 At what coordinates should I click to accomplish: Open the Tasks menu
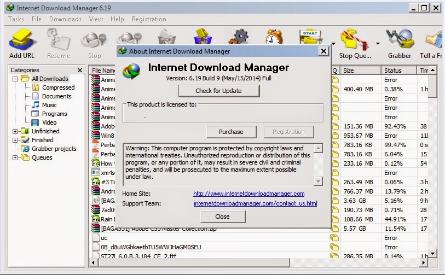(16, 19)
